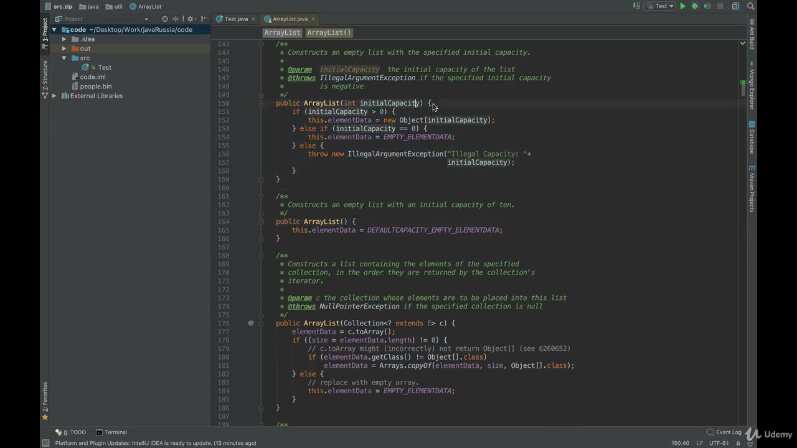
Task: Click the Build project arrow icon
Action: (636, 6)
